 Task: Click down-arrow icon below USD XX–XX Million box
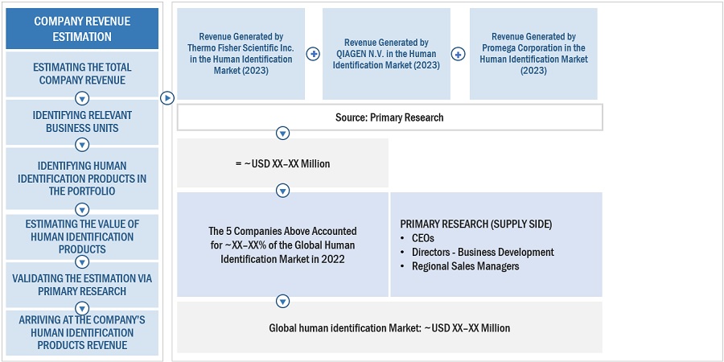[282, 191]
